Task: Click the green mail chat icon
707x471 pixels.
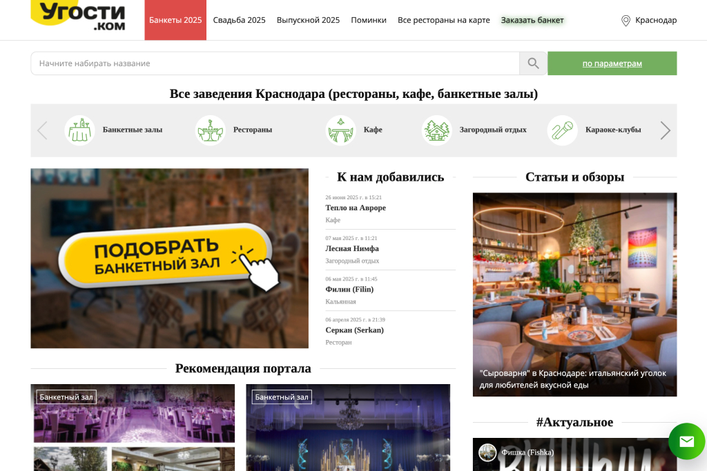Action: point(686,441)
